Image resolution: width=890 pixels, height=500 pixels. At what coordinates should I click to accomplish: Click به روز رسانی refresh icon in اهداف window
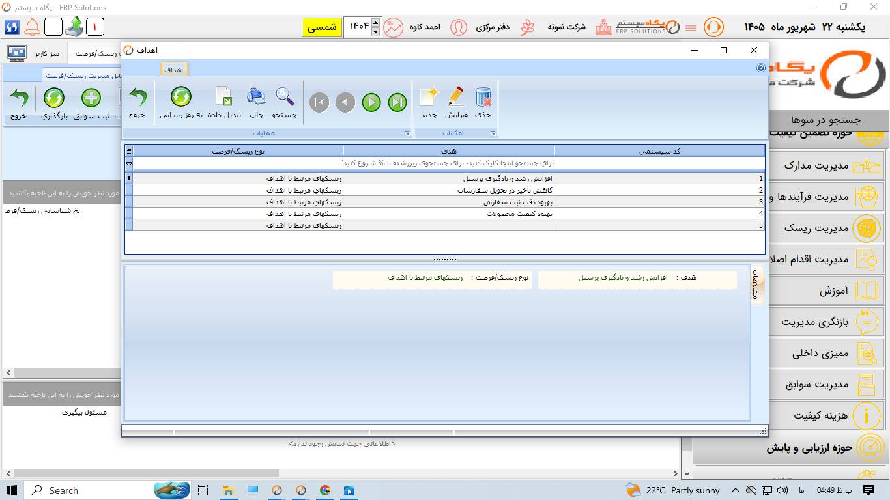point(181,98)
